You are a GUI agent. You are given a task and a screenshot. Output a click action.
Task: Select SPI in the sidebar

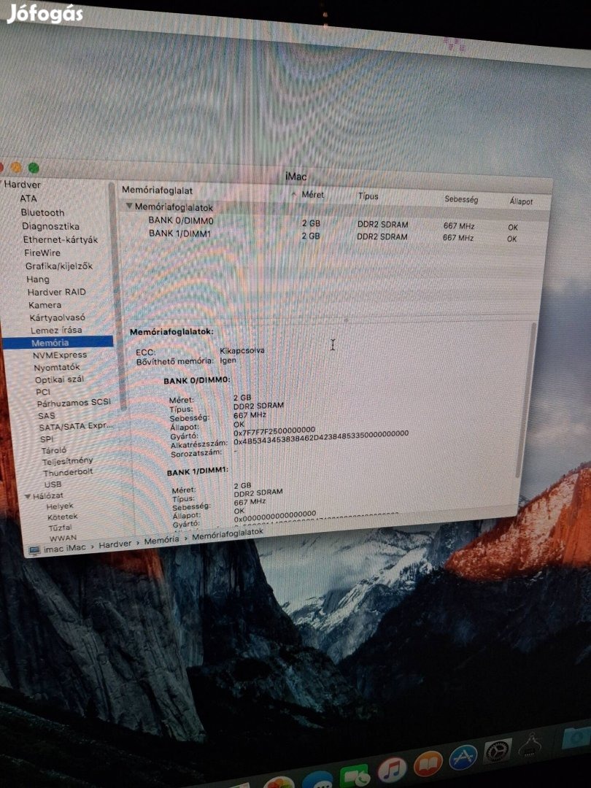[x=46, y=439]
